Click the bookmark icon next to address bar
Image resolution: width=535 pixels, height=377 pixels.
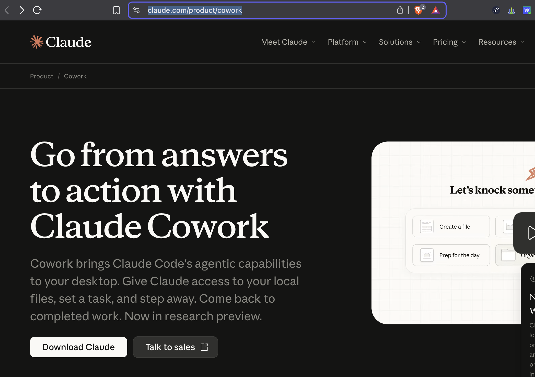click(x=117, y=10)
